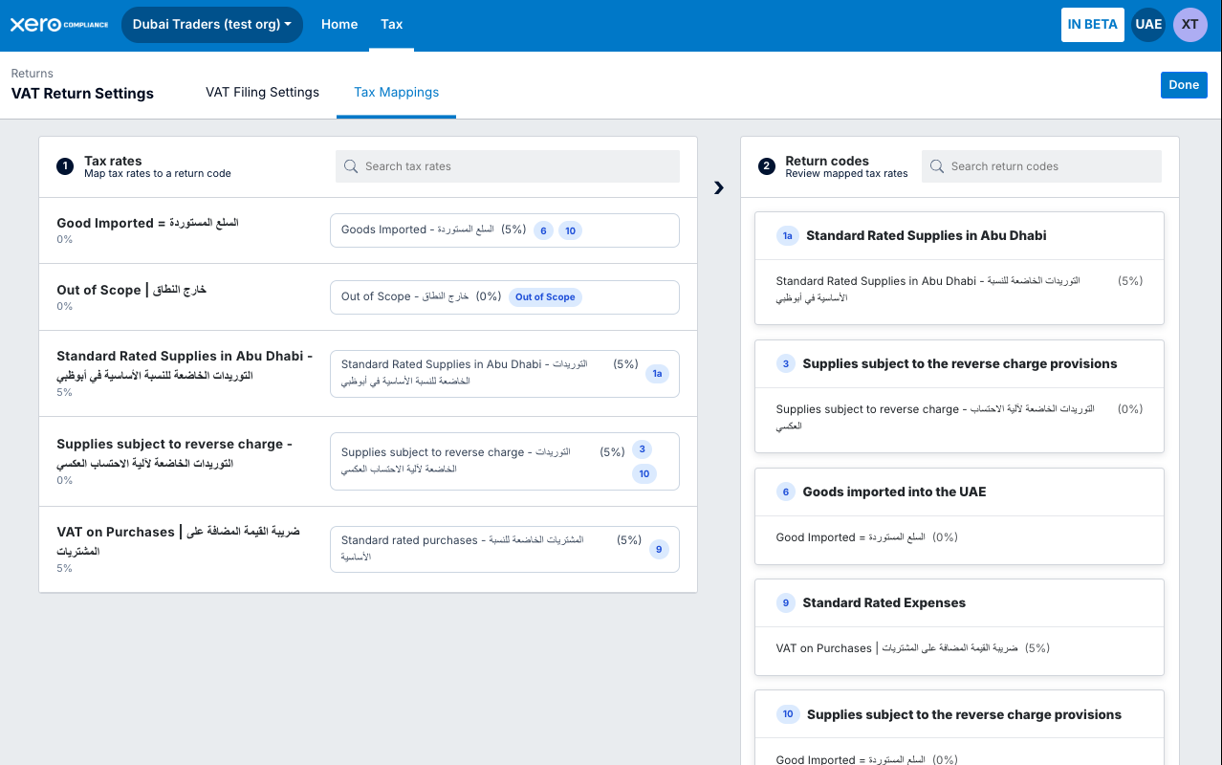The image size is (1222, 765).
Task: Switch to the VAT Filing Settings tab
Action: click(x=262, y=93)
